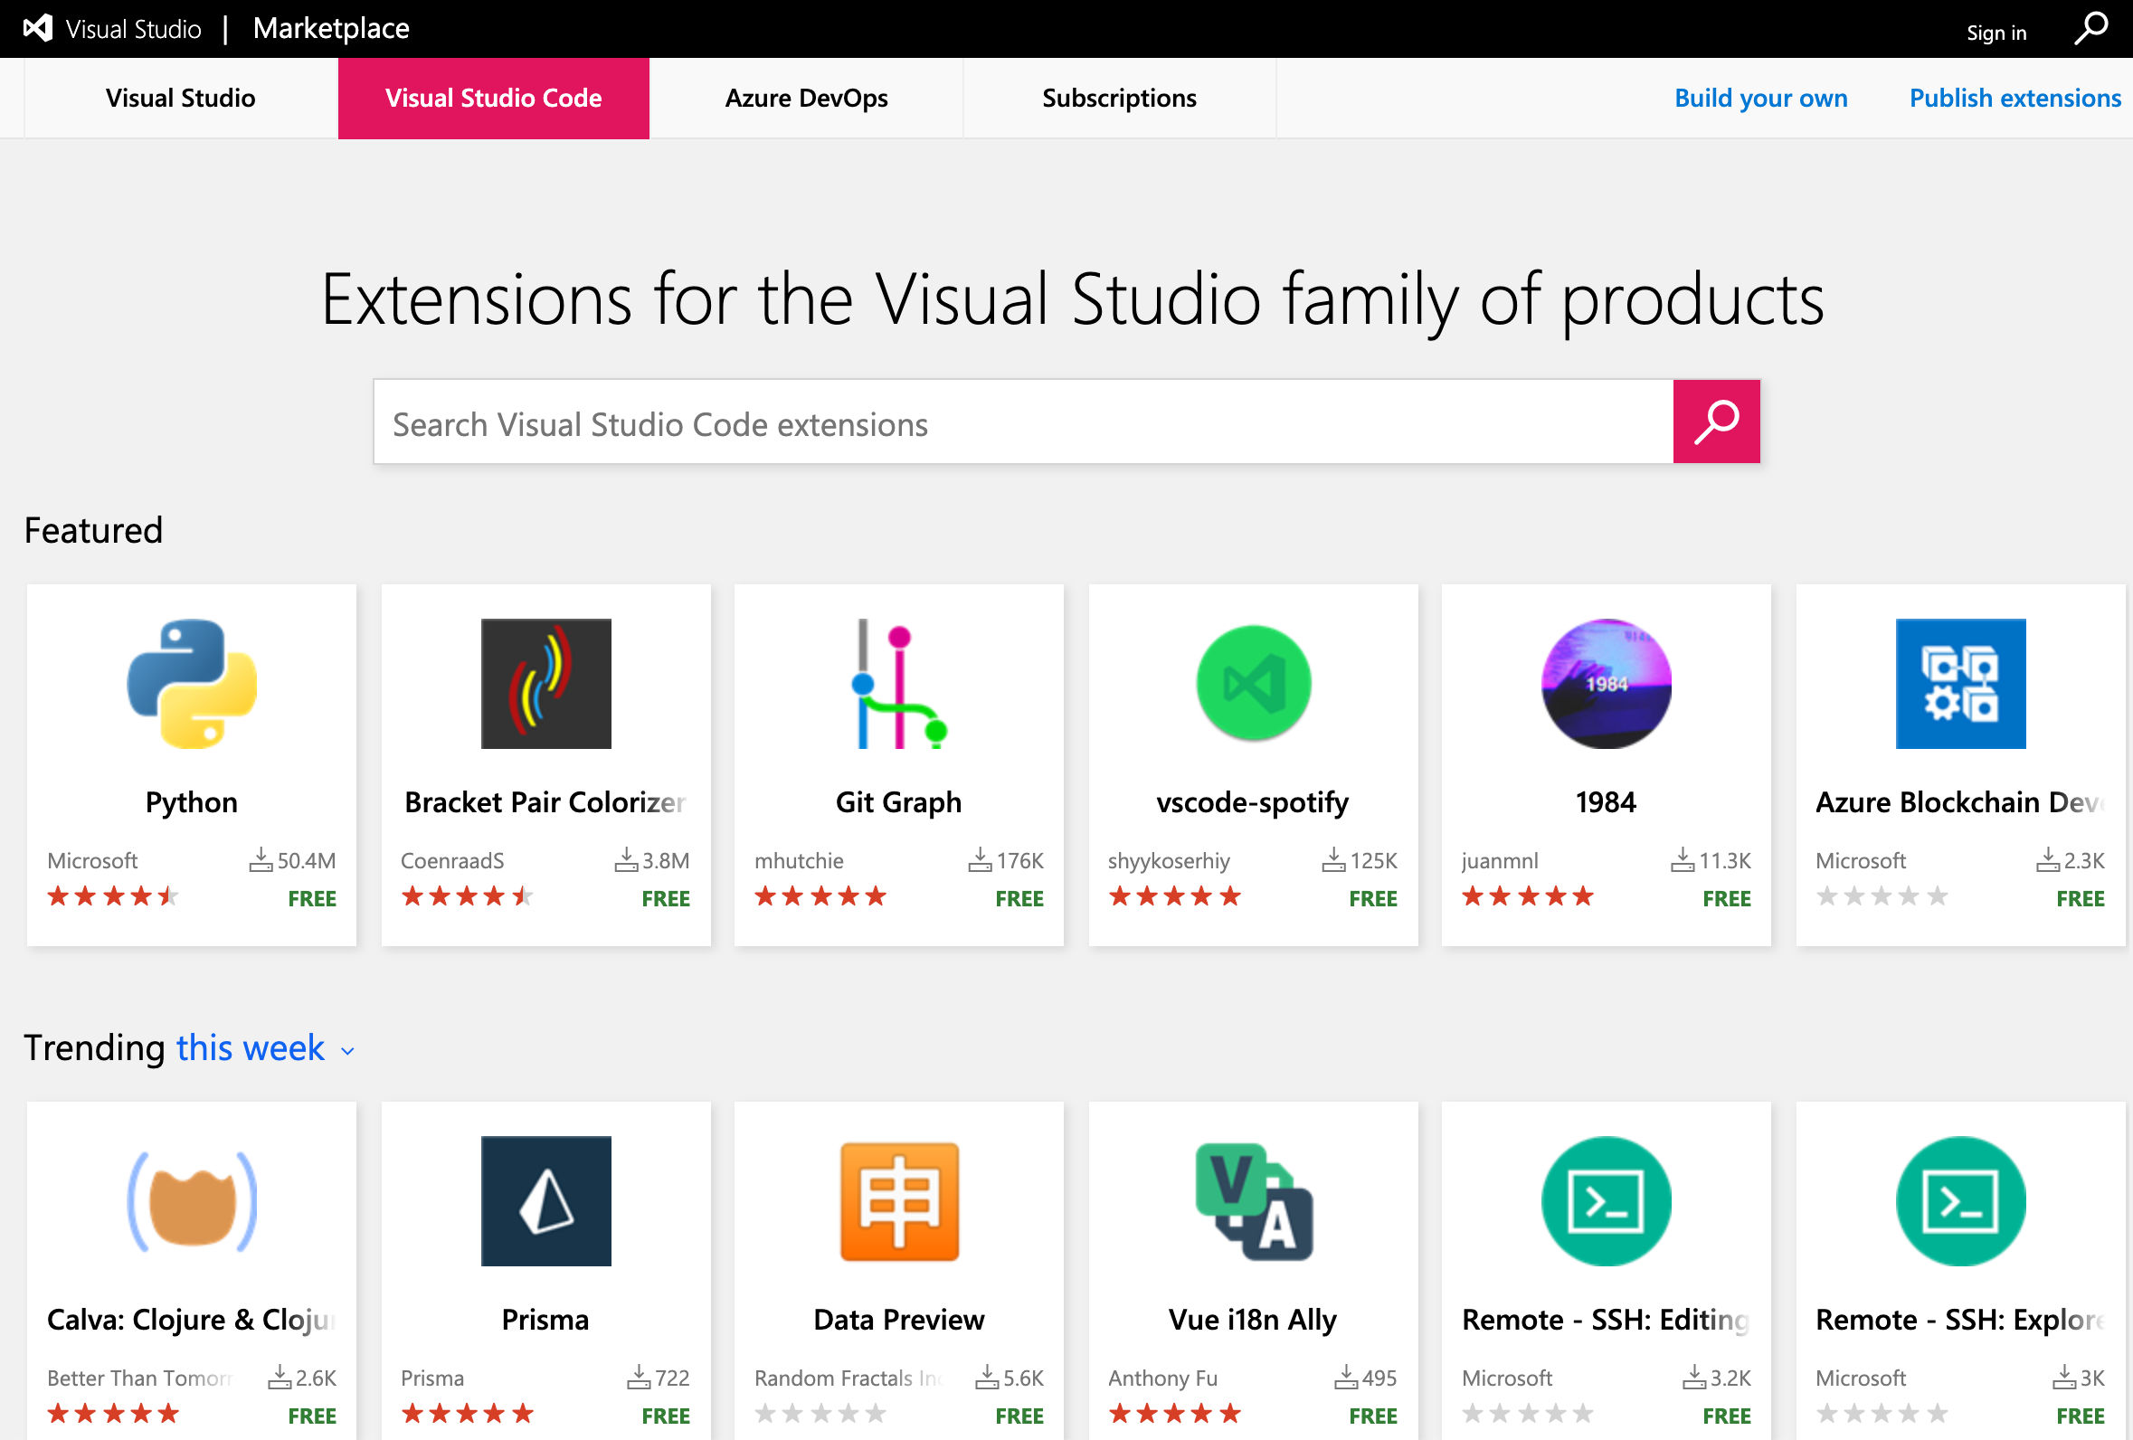
Task: Open the 'this week' trending filter
Action: click(250, 1048)
